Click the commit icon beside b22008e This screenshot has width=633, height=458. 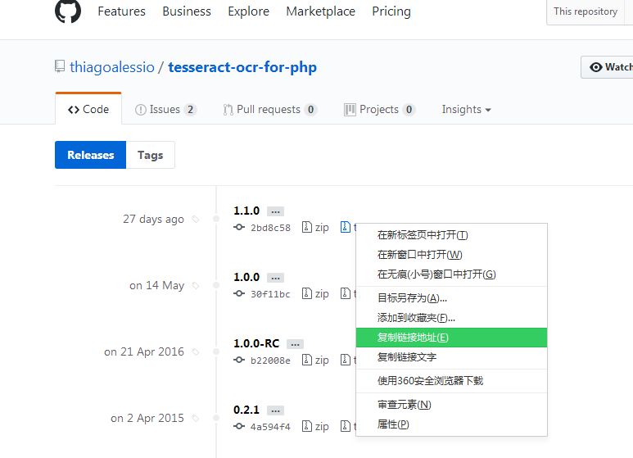point(239,360)
